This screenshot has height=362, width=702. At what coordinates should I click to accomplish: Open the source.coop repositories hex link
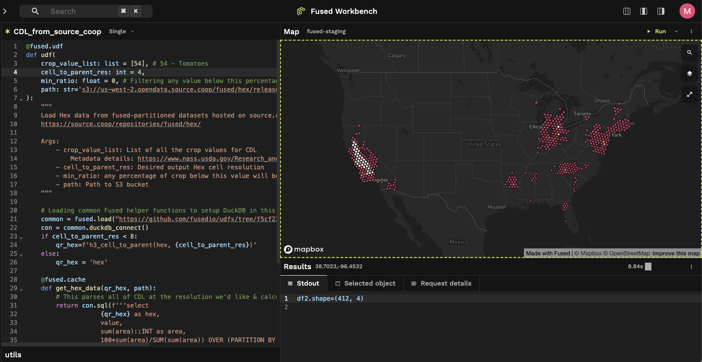[x=121, y=124]
